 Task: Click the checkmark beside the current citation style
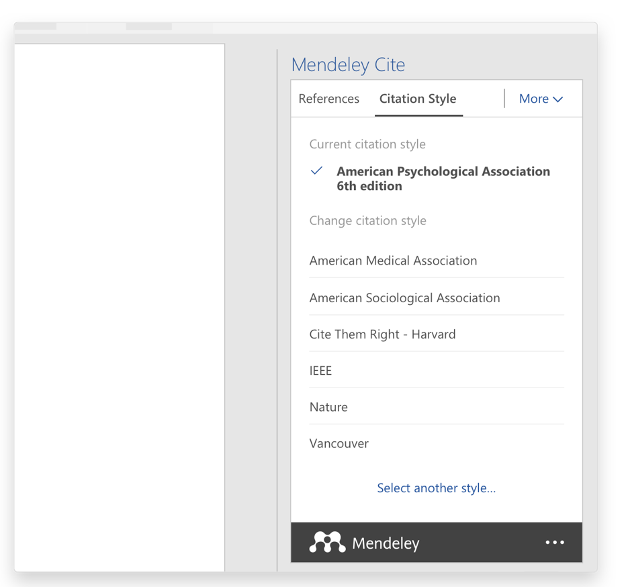tap(316, 171)
